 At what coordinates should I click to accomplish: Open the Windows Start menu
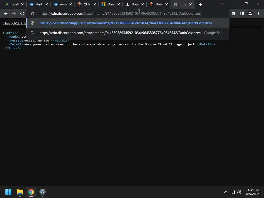coord(8,192)
